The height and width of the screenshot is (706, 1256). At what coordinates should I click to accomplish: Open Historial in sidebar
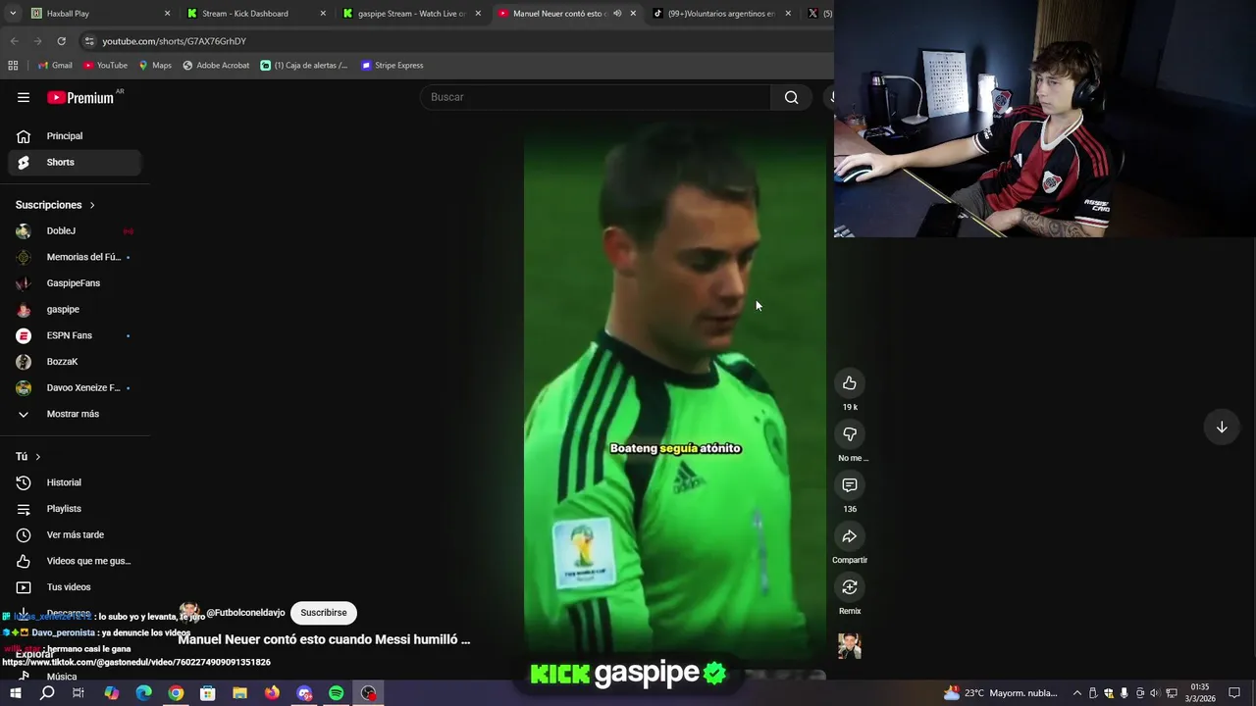(x=74, y=482)
